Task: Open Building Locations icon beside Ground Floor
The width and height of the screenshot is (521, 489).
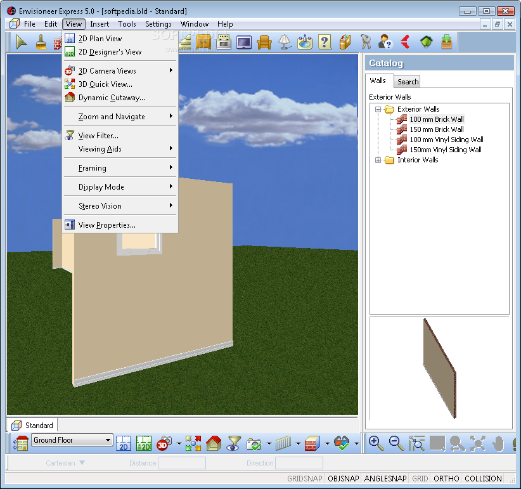Action: 21,443
